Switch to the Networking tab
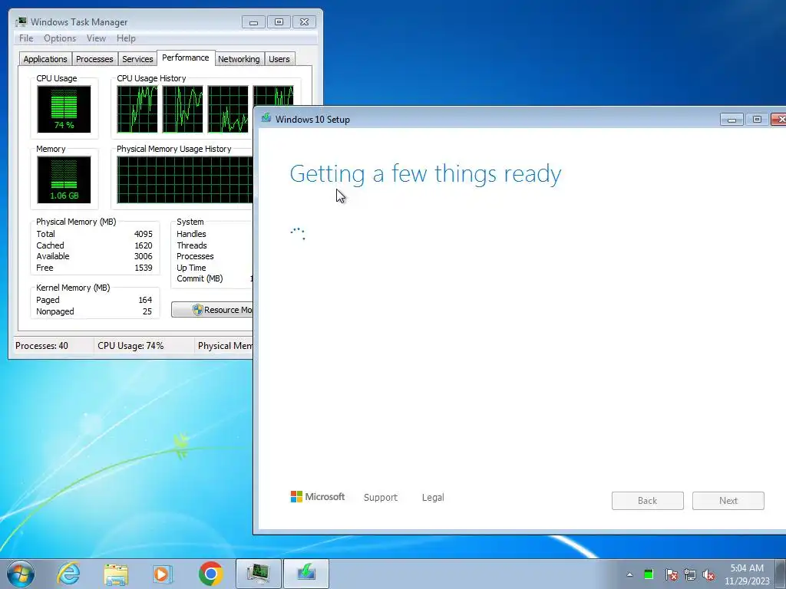Image resolution: width=786 pixels, height=589 pixels. click(x=239, y=59)
